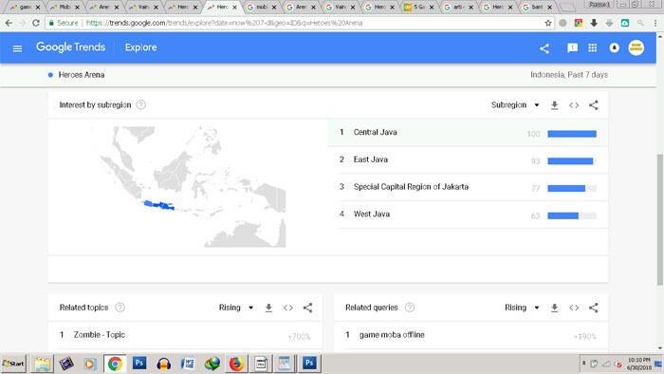The width and height of the screenshot is (664, 374).
Task: Download Related queries data
Action: tap(554, 308)
